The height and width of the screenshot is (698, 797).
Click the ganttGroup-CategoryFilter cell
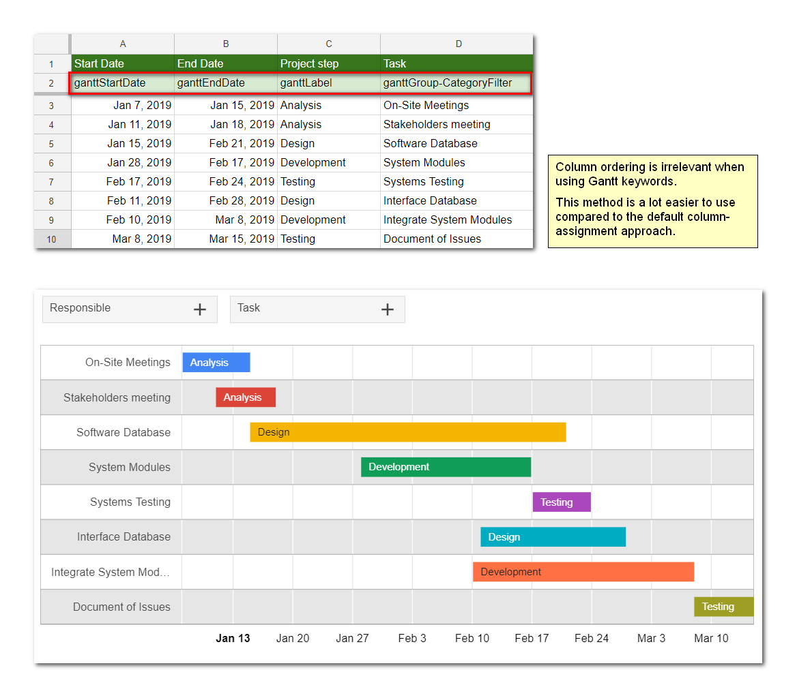(x=456, y=83)
